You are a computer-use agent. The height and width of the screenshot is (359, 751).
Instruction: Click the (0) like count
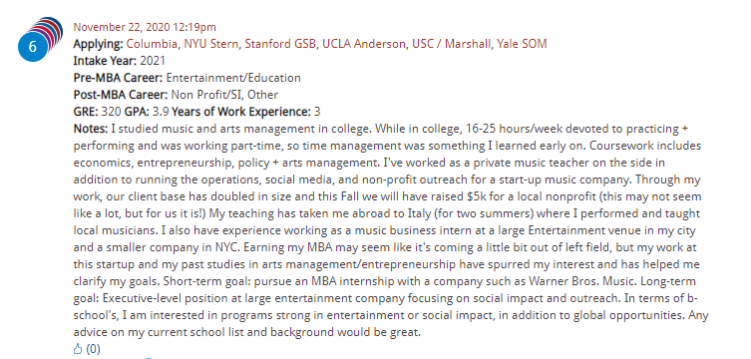[x=94, y=349]
